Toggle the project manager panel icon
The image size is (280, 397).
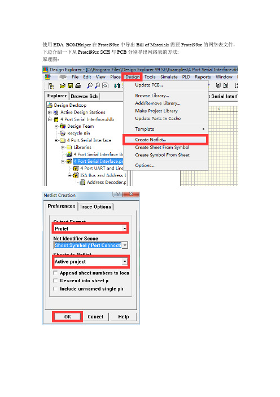click(51, 86)
